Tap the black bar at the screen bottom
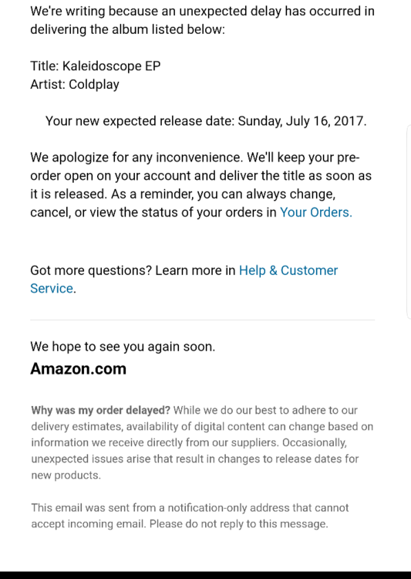Image resolution: width=411 pixels, height=579 pixels. click(x=205, y=575)
